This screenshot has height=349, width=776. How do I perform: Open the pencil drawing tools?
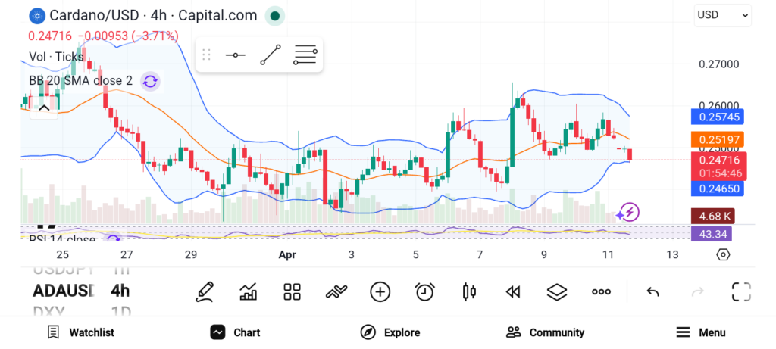(x=204, y=291)
